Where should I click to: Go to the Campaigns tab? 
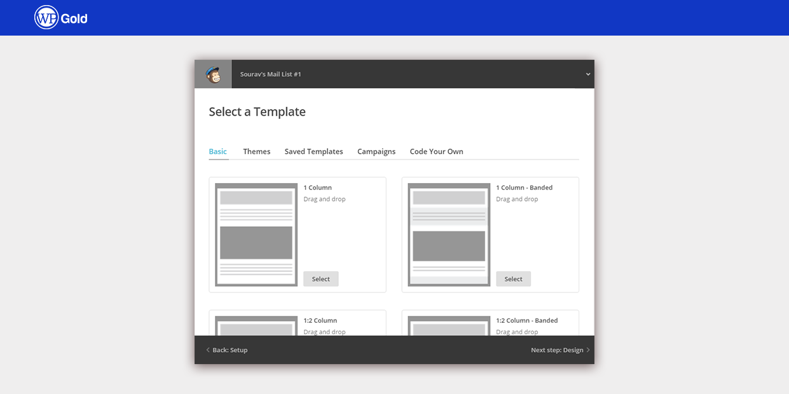pos(376,151)
